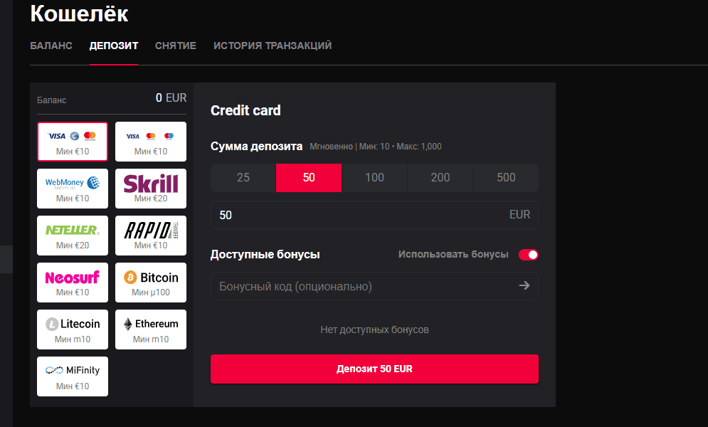Select the Ethereum payment option
Screen dimensions: 708x427
(x=150, y=329)
